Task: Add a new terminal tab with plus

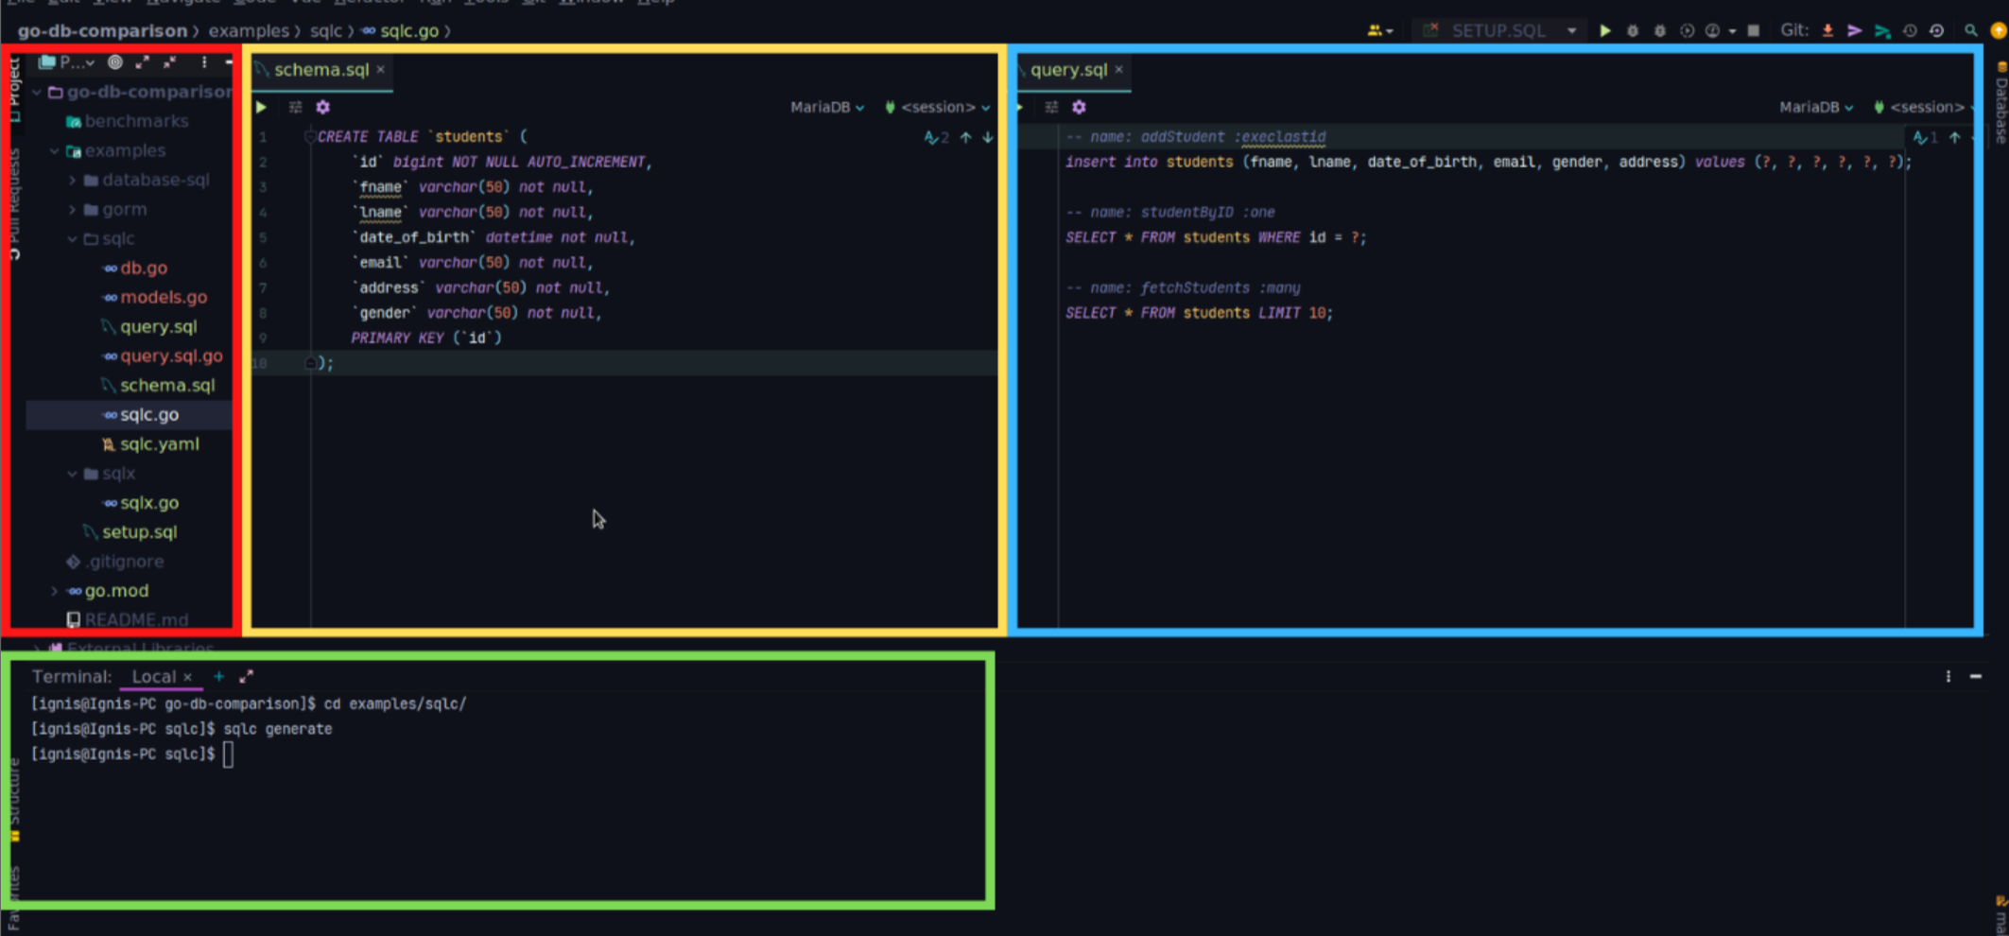Action: [218, 676]
